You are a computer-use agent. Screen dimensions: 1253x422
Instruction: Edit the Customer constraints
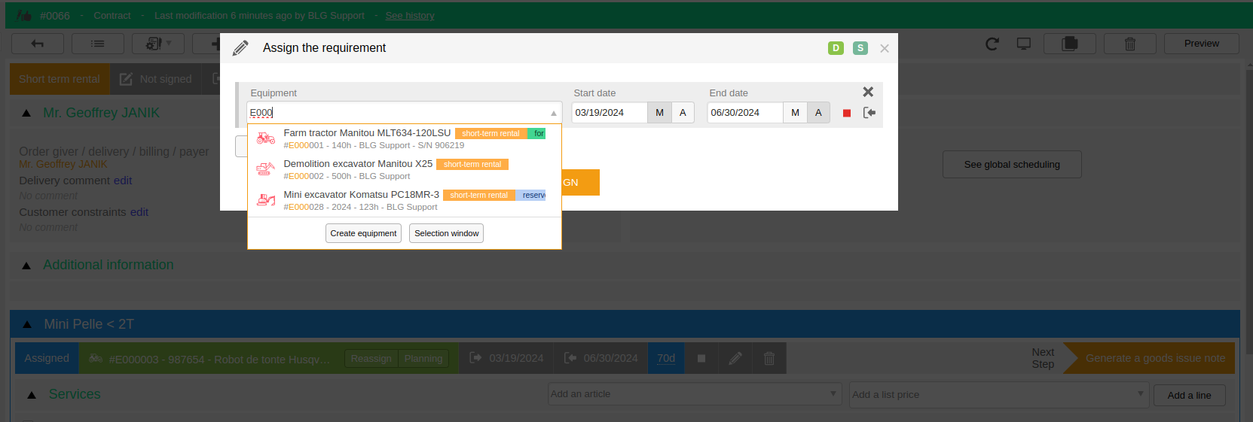[139, 212]
